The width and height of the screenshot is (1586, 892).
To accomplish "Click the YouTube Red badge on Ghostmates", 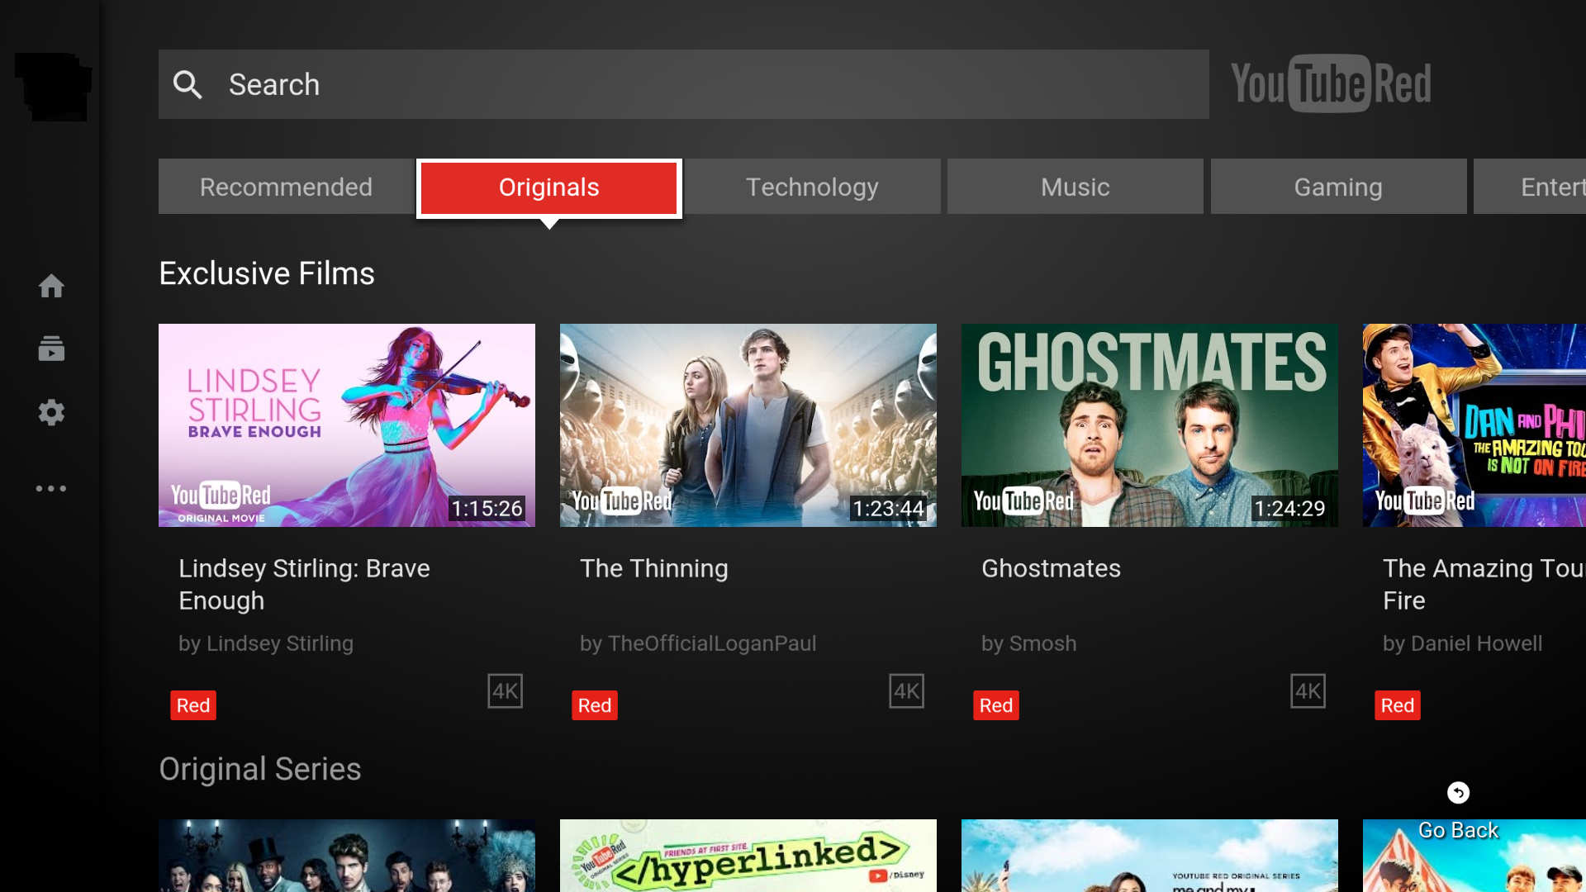I will [x=995, y=704].
